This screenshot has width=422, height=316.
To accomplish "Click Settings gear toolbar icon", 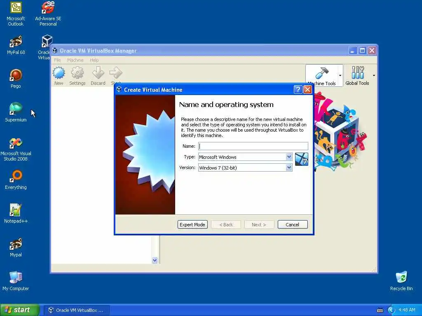I will tap(77, 76).
